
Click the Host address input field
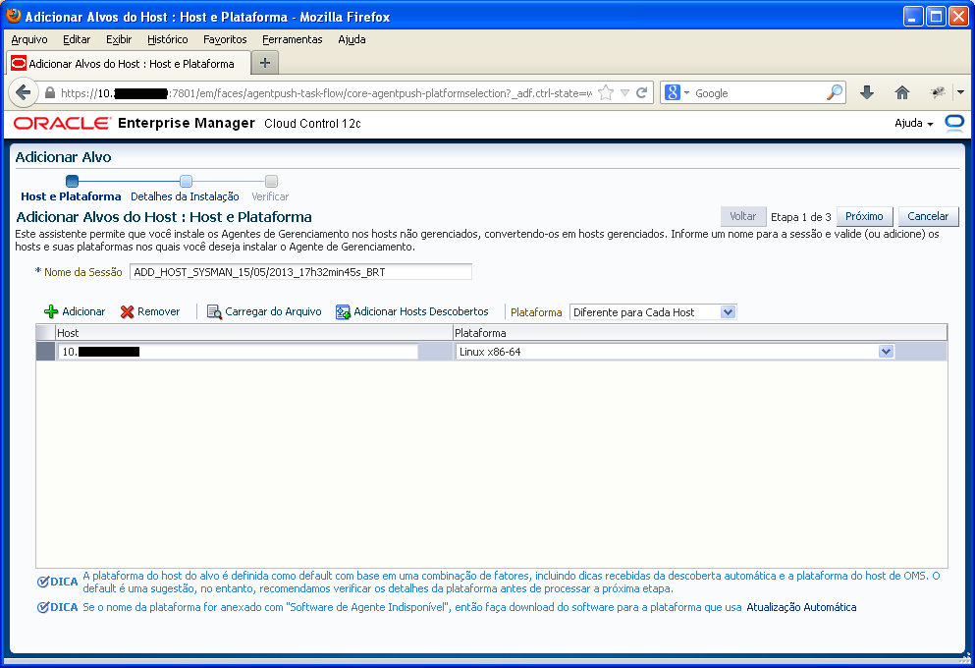coord(239,352)
